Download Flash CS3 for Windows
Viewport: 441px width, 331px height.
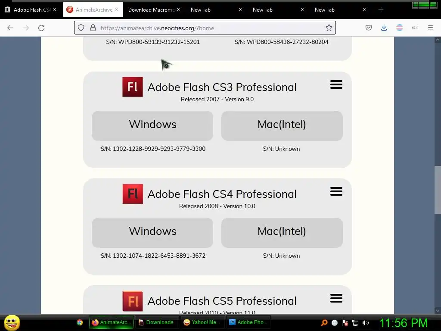(x=152, y=125)
